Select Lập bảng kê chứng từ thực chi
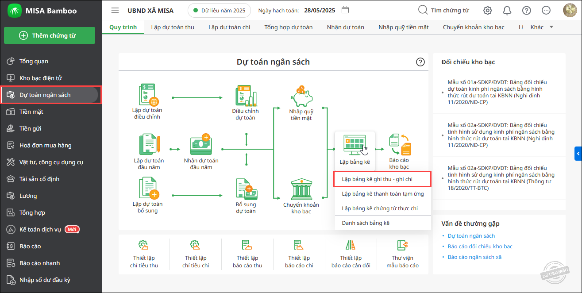582x293 pixels. coord(383,208)
